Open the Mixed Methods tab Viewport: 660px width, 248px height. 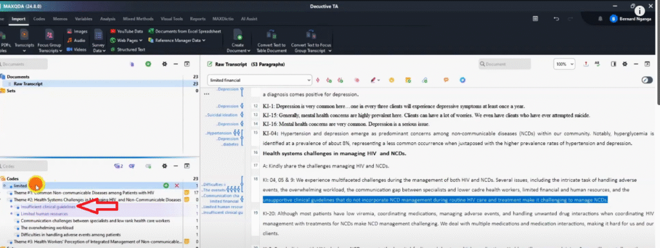pyautogui.click(x=139, y=19)
